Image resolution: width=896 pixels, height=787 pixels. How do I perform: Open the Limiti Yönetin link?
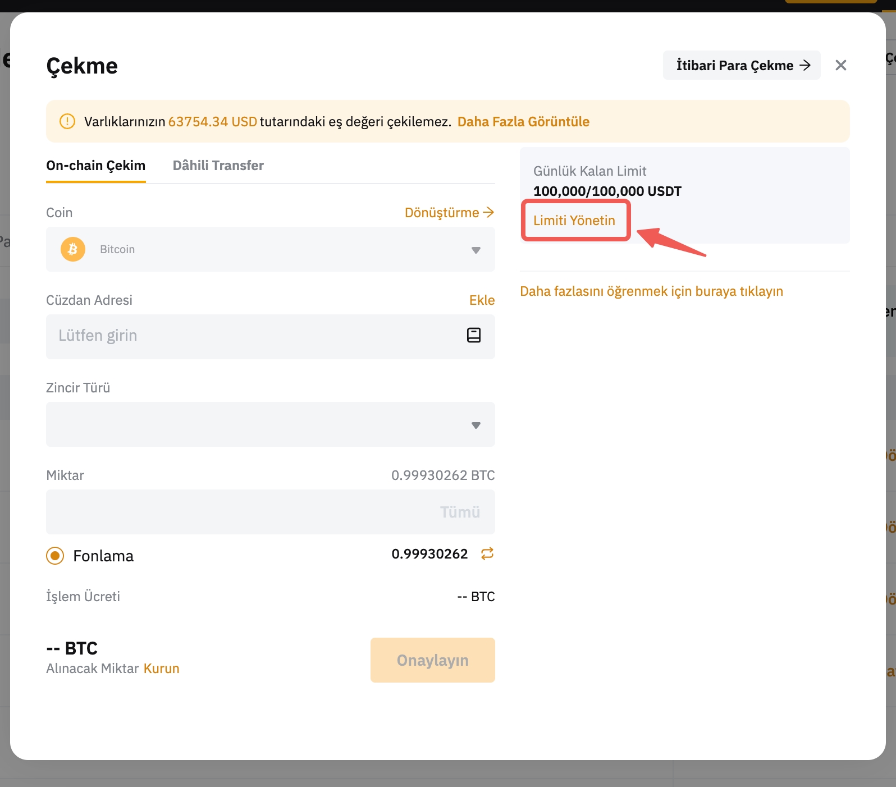(x=574, y=221)
